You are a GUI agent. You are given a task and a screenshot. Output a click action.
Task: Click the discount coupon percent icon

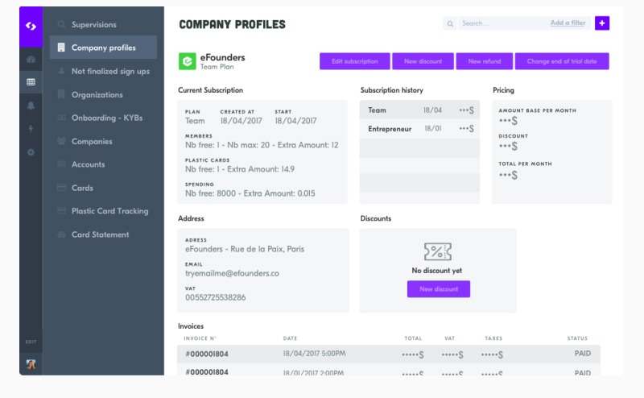tap(437, 251)
